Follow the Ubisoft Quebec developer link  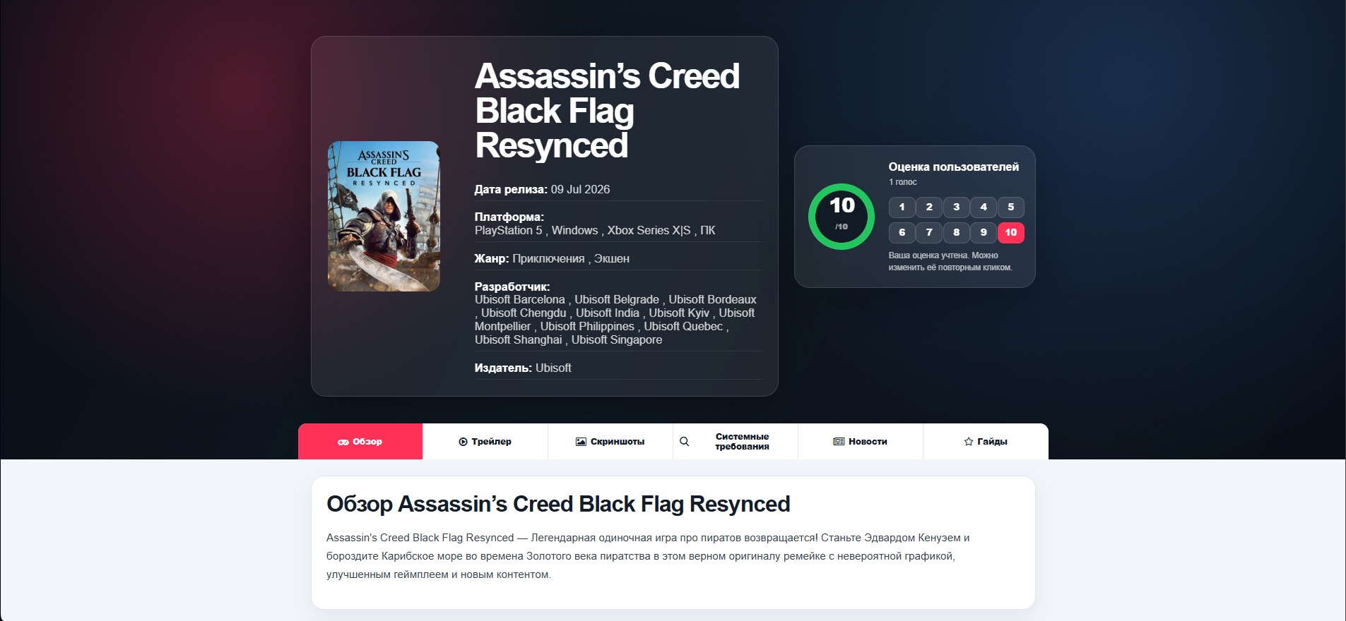[683, 327]
